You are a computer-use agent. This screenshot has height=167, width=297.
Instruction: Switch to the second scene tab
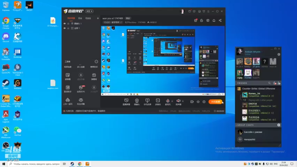[x=80, y=18]
